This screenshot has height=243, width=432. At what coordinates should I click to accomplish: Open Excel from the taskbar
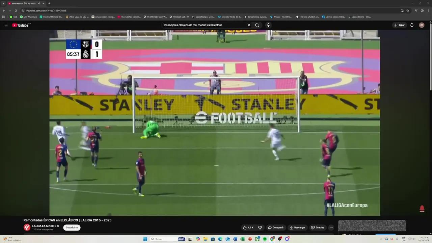(x=242, y=239)
